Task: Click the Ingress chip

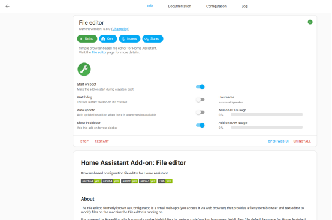Action: tap(129, 38)
